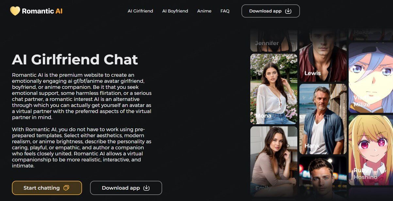Select the young man card below Hank

click(323, 178)
